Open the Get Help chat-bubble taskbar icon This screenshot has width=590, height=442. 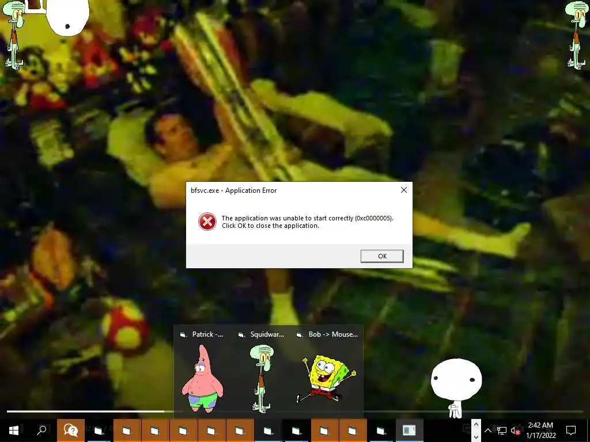coord(71,430)
